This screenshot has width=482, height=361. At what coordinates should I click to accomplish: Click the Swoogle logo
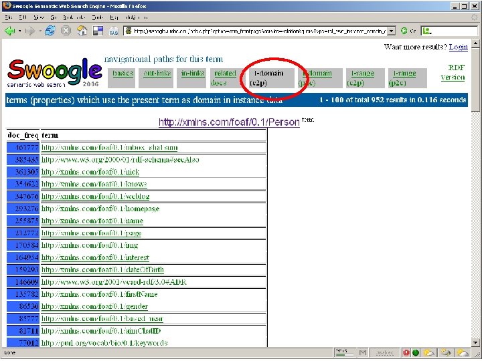pyautogui.click(x=54, y=73)
